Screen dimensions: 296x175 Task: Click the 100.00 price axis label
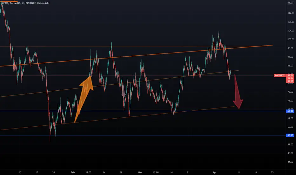point(291,39)
